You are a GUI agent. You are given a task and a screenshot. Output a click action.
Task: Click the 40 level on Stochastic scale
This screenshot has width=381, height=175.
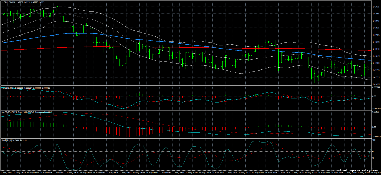tap(373, 158)
